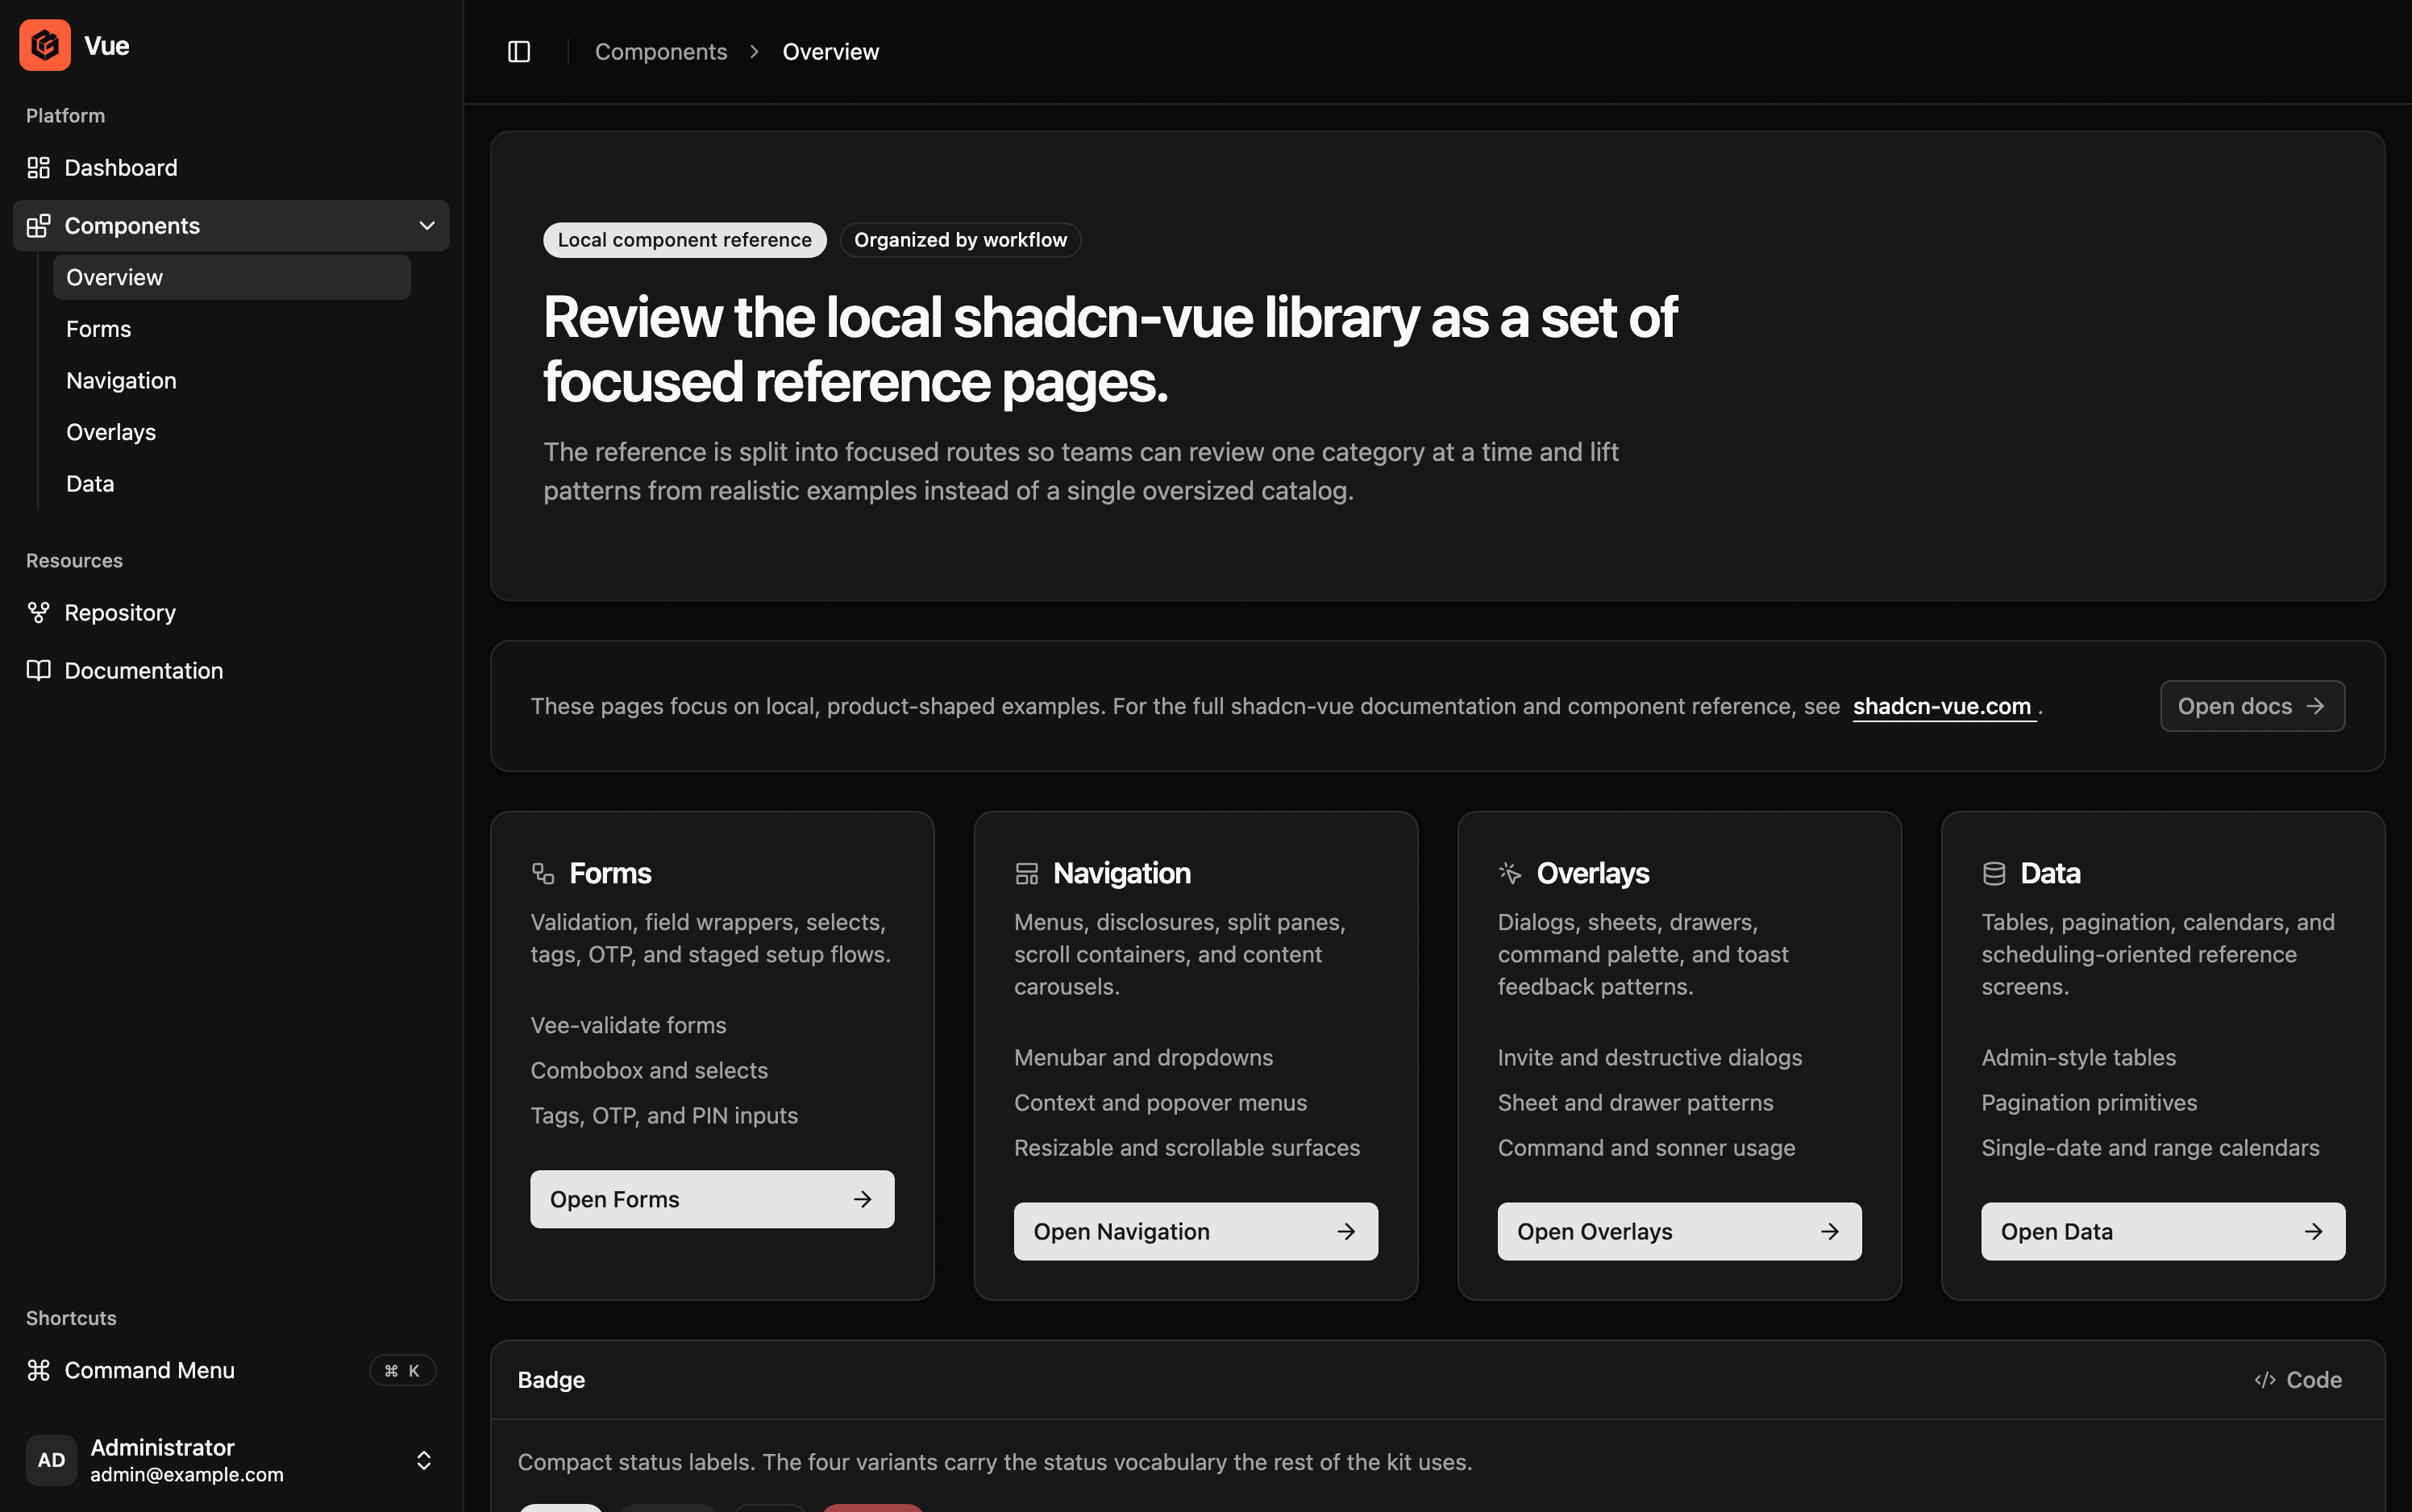Click the Organized by workflow badge
The width and height of the screenshot is (2412, 1512).
(960, 240)
